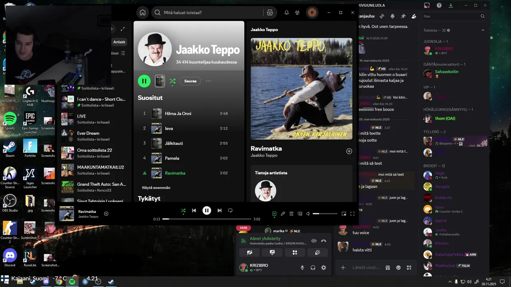The height and width of the screenshot is (287, 511).
Task: Go to Spotify Home via house icon
Action: point(143,12)
